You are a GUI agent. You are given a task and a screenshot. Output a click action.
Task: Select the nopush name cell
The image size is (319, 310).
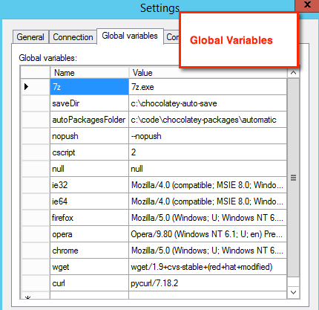pos(89,136)
